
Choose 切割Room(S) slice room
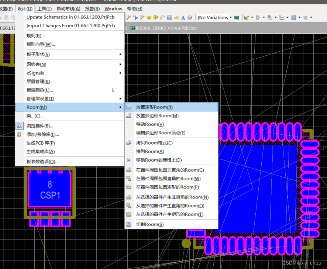(171, 224)
